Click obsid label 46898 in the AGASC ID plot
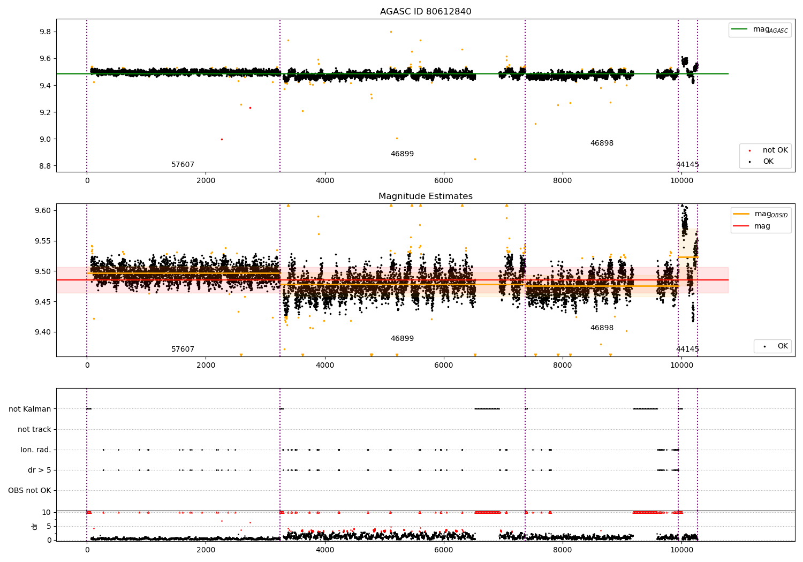The height and width of the screenshot is (562, 803). click(x=602, y=143)
